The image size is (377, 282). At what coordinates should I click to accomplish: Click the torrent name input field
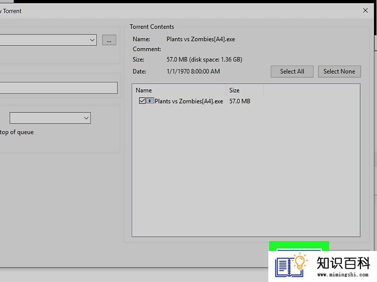point(59,88)
